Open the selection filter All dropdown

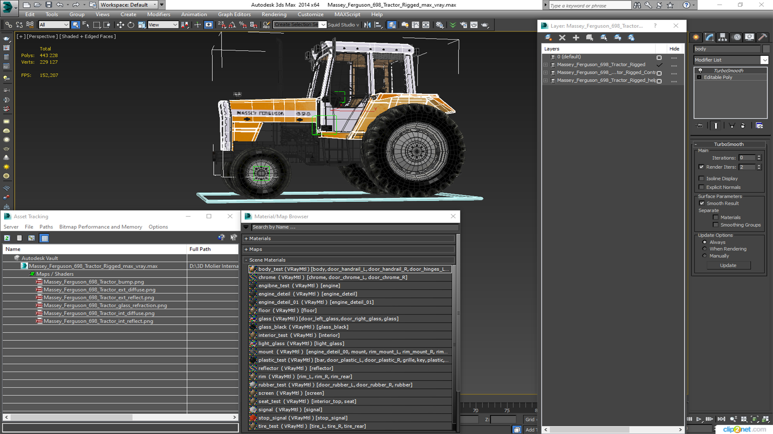54,25
